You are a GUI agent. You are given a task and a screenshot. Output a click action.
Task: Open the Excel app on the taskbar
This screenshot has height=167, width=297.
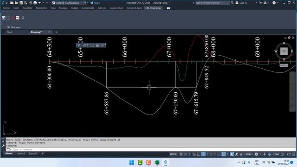157,162
